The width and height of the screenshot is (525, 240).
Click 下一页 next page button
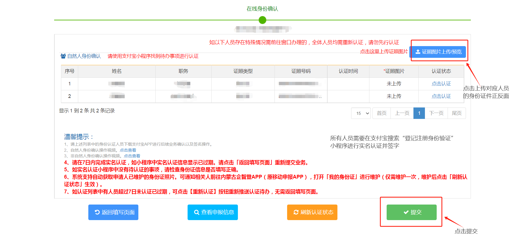click(436, 113)
